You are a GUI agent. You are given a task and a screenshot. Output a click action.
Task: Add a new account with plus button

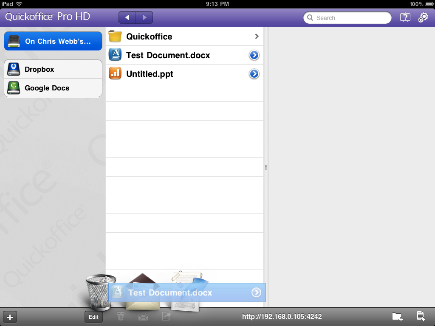[x=10, y=317]
